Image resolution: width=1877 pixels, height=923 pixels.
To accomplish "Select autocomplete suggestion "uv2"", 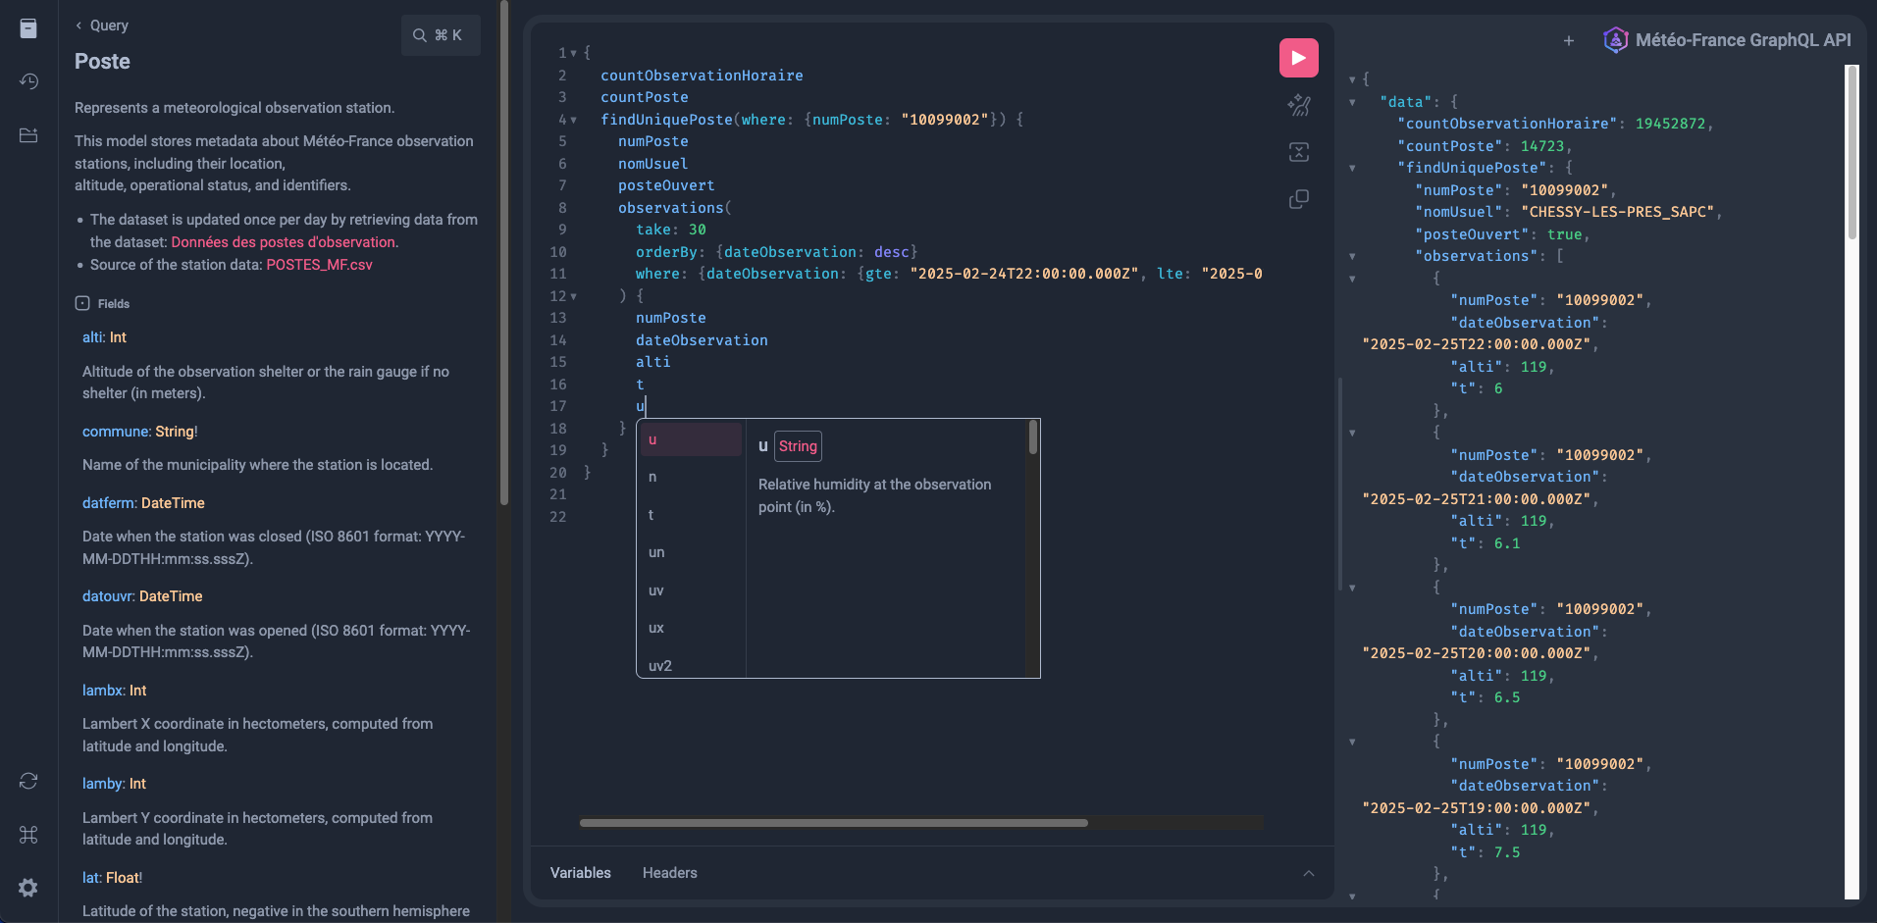I will (691, 665).
